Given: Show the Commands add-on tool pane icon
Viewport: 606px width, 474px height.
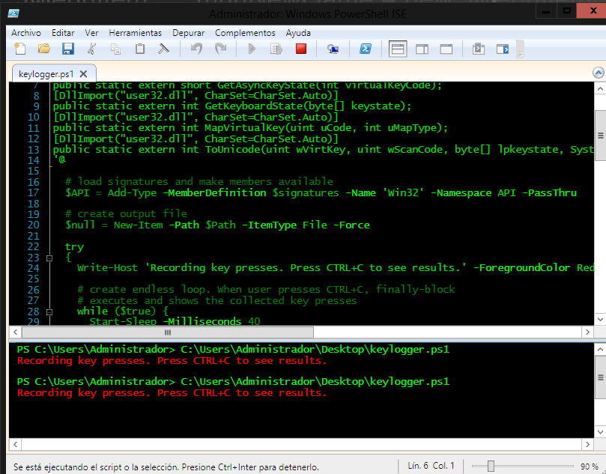Looking at the screenshot, I should coord(503,49).
